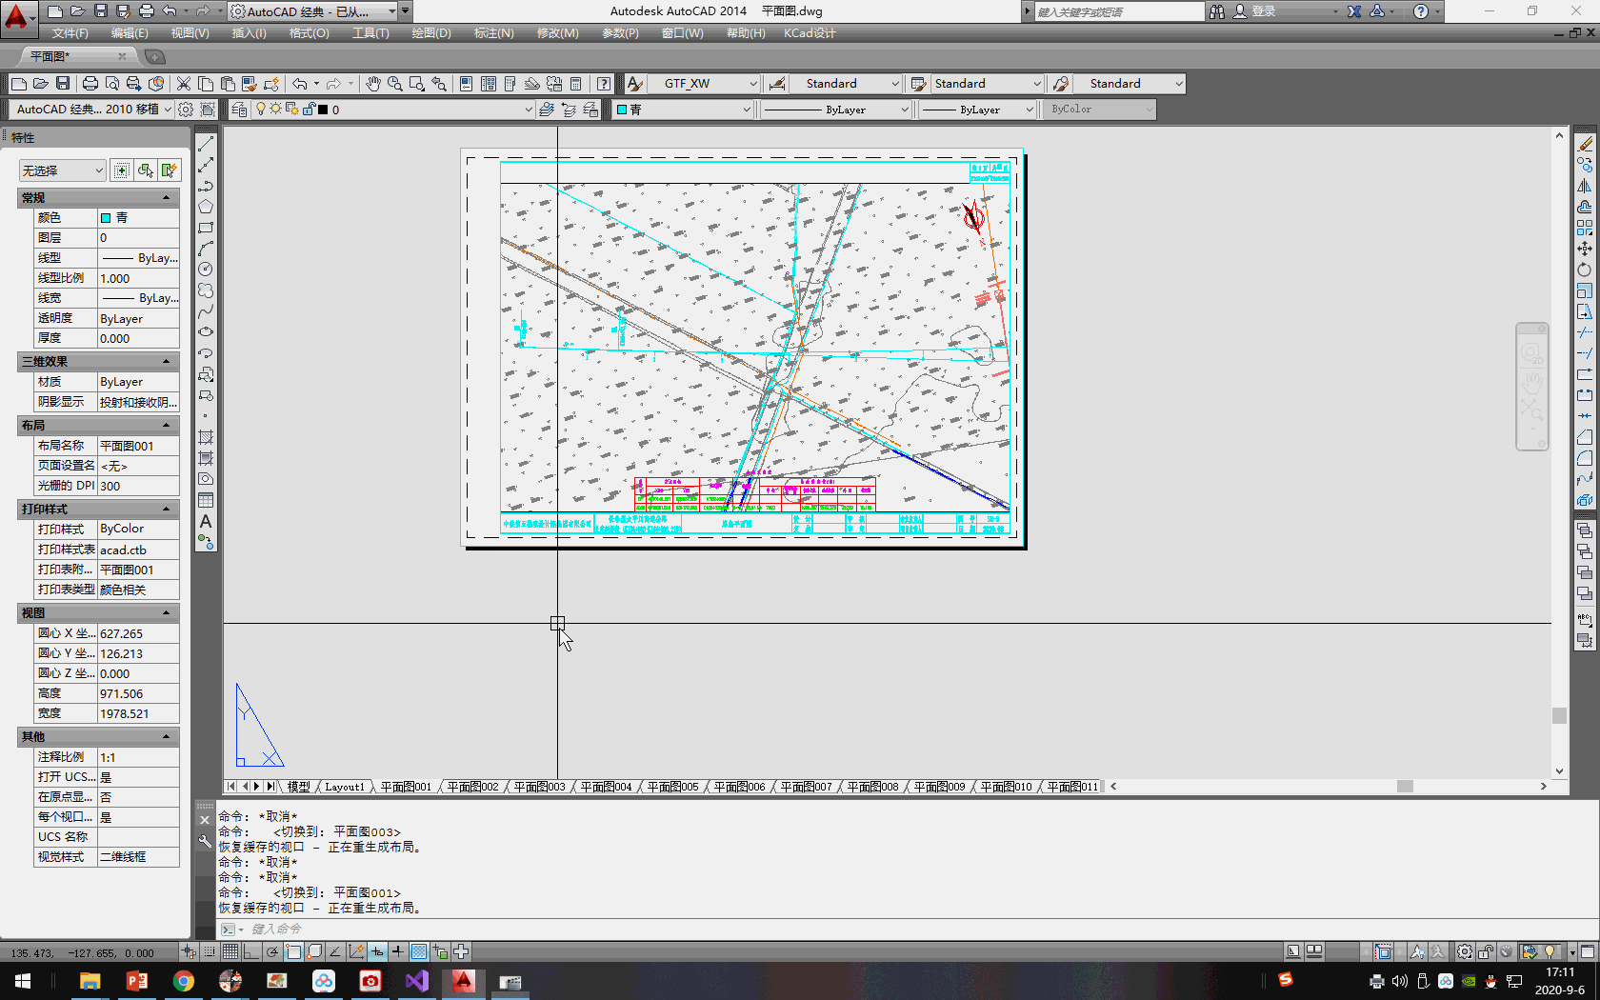The image size is (1600, 1000).
Task: Switch to the 模型 tab
Action: pyautogui.click(x=299, y=787)
